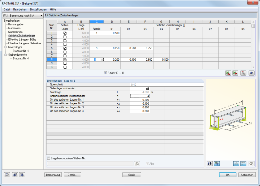The height and width of the screenshot is (186, 260).
Task: Collapse the Stabendgelenke tree node
Action: 6,55
